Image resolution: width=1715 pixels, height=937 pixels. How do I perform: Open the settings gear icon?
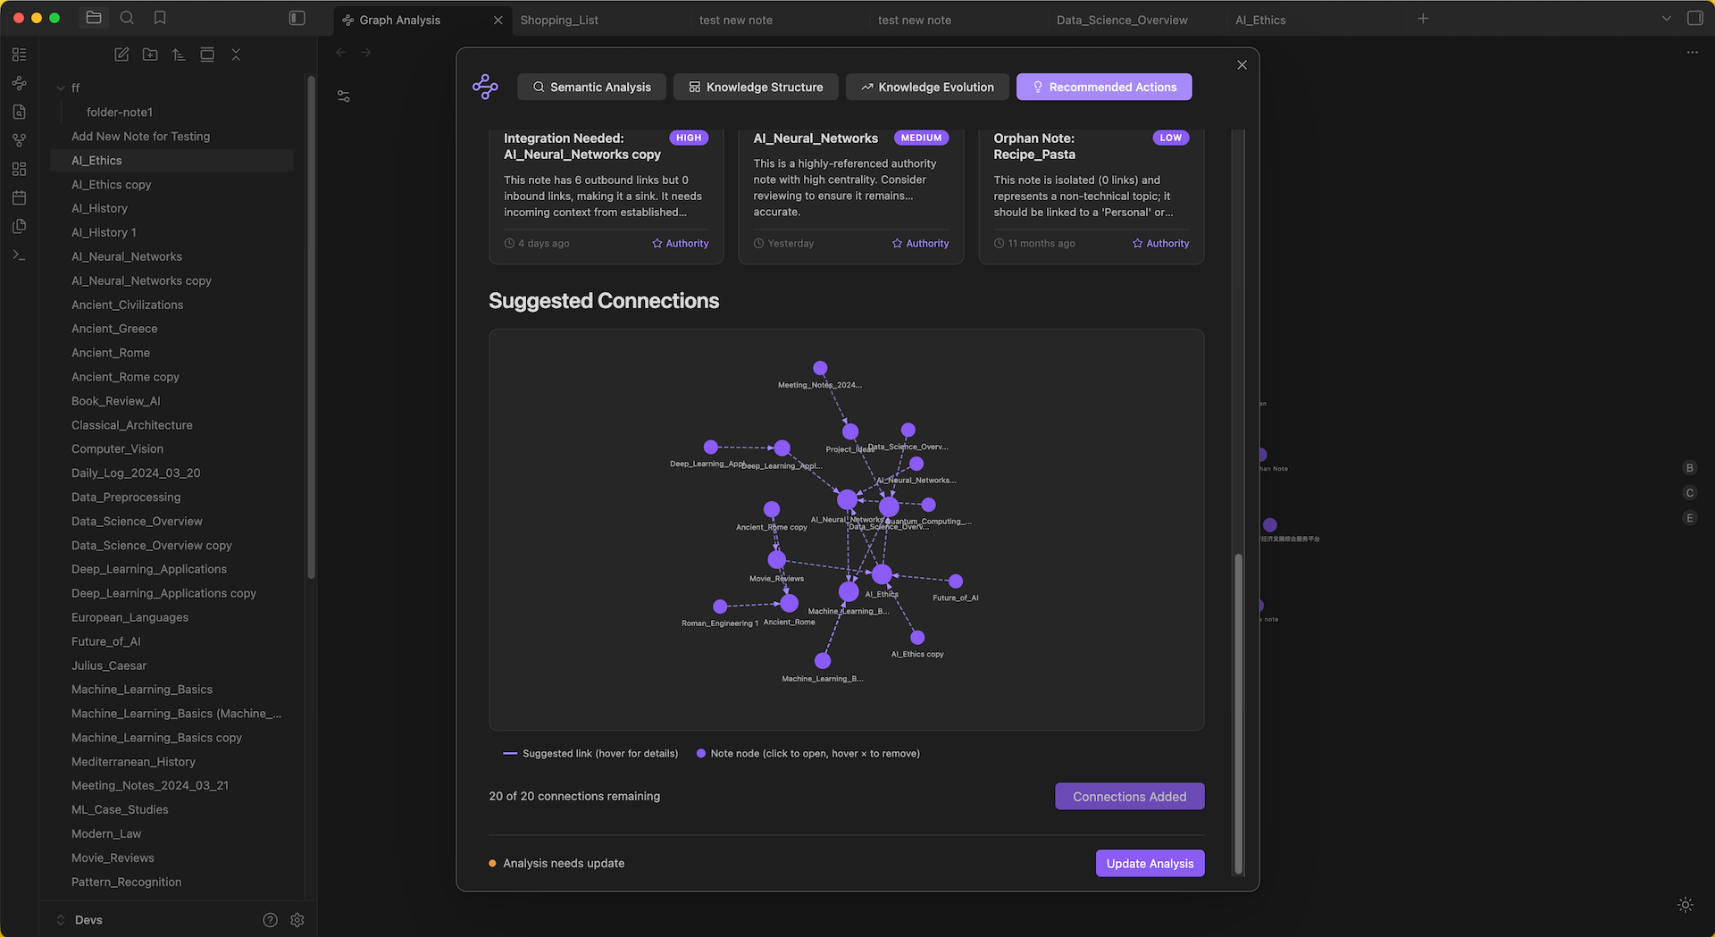pyautogui.click(x=297, y=920)
